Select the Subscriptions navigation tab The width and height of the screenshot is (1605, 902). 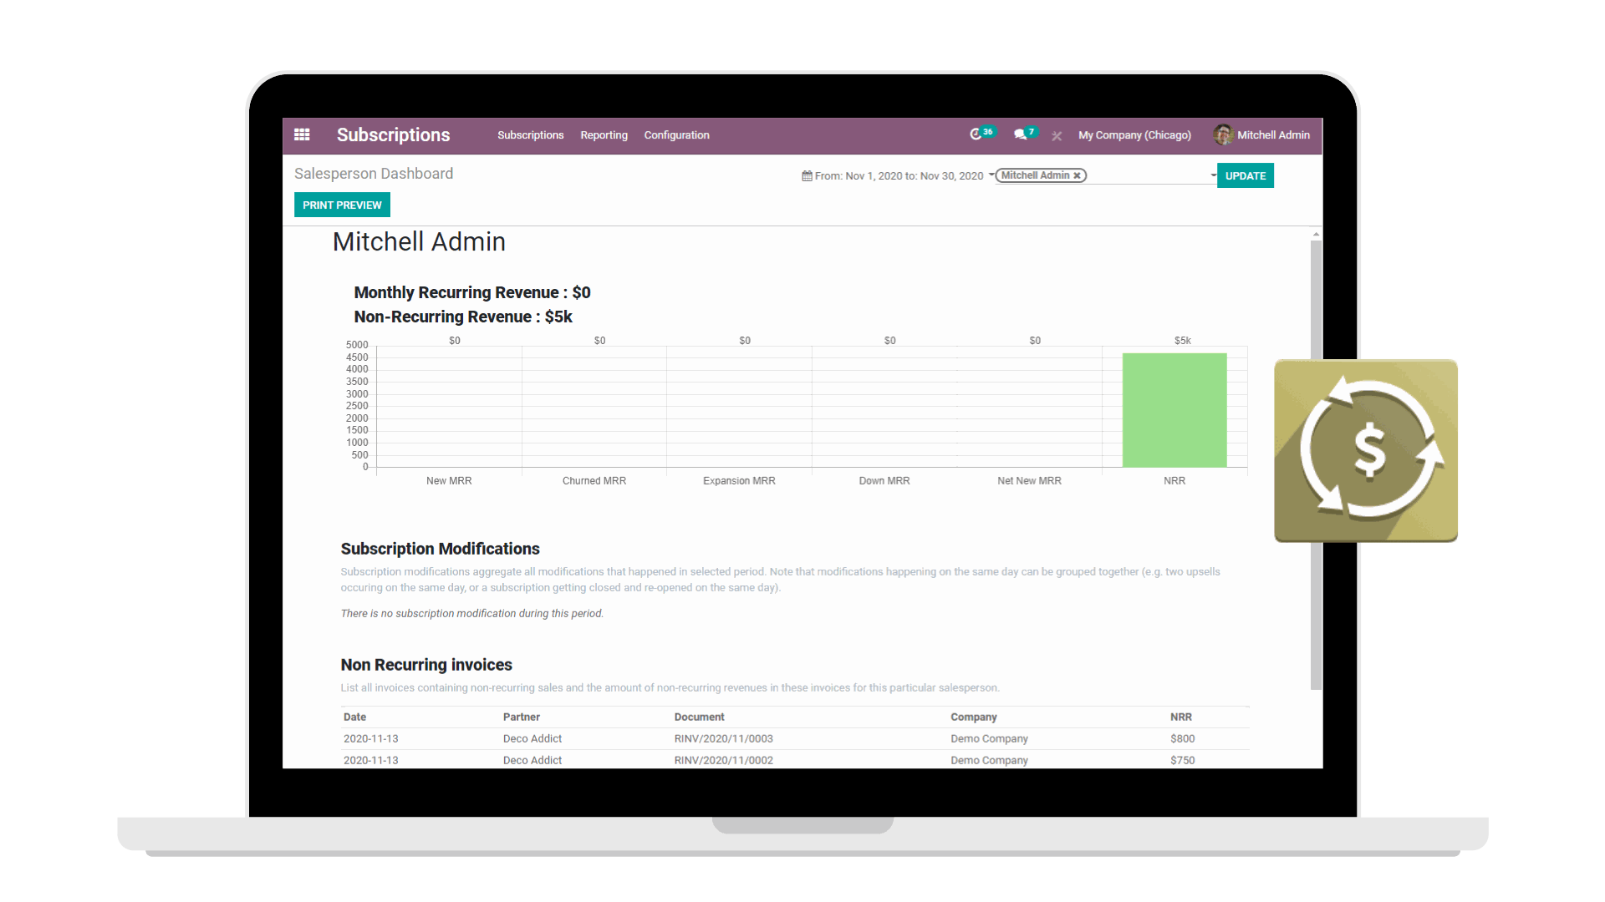[x=530, y=135]
